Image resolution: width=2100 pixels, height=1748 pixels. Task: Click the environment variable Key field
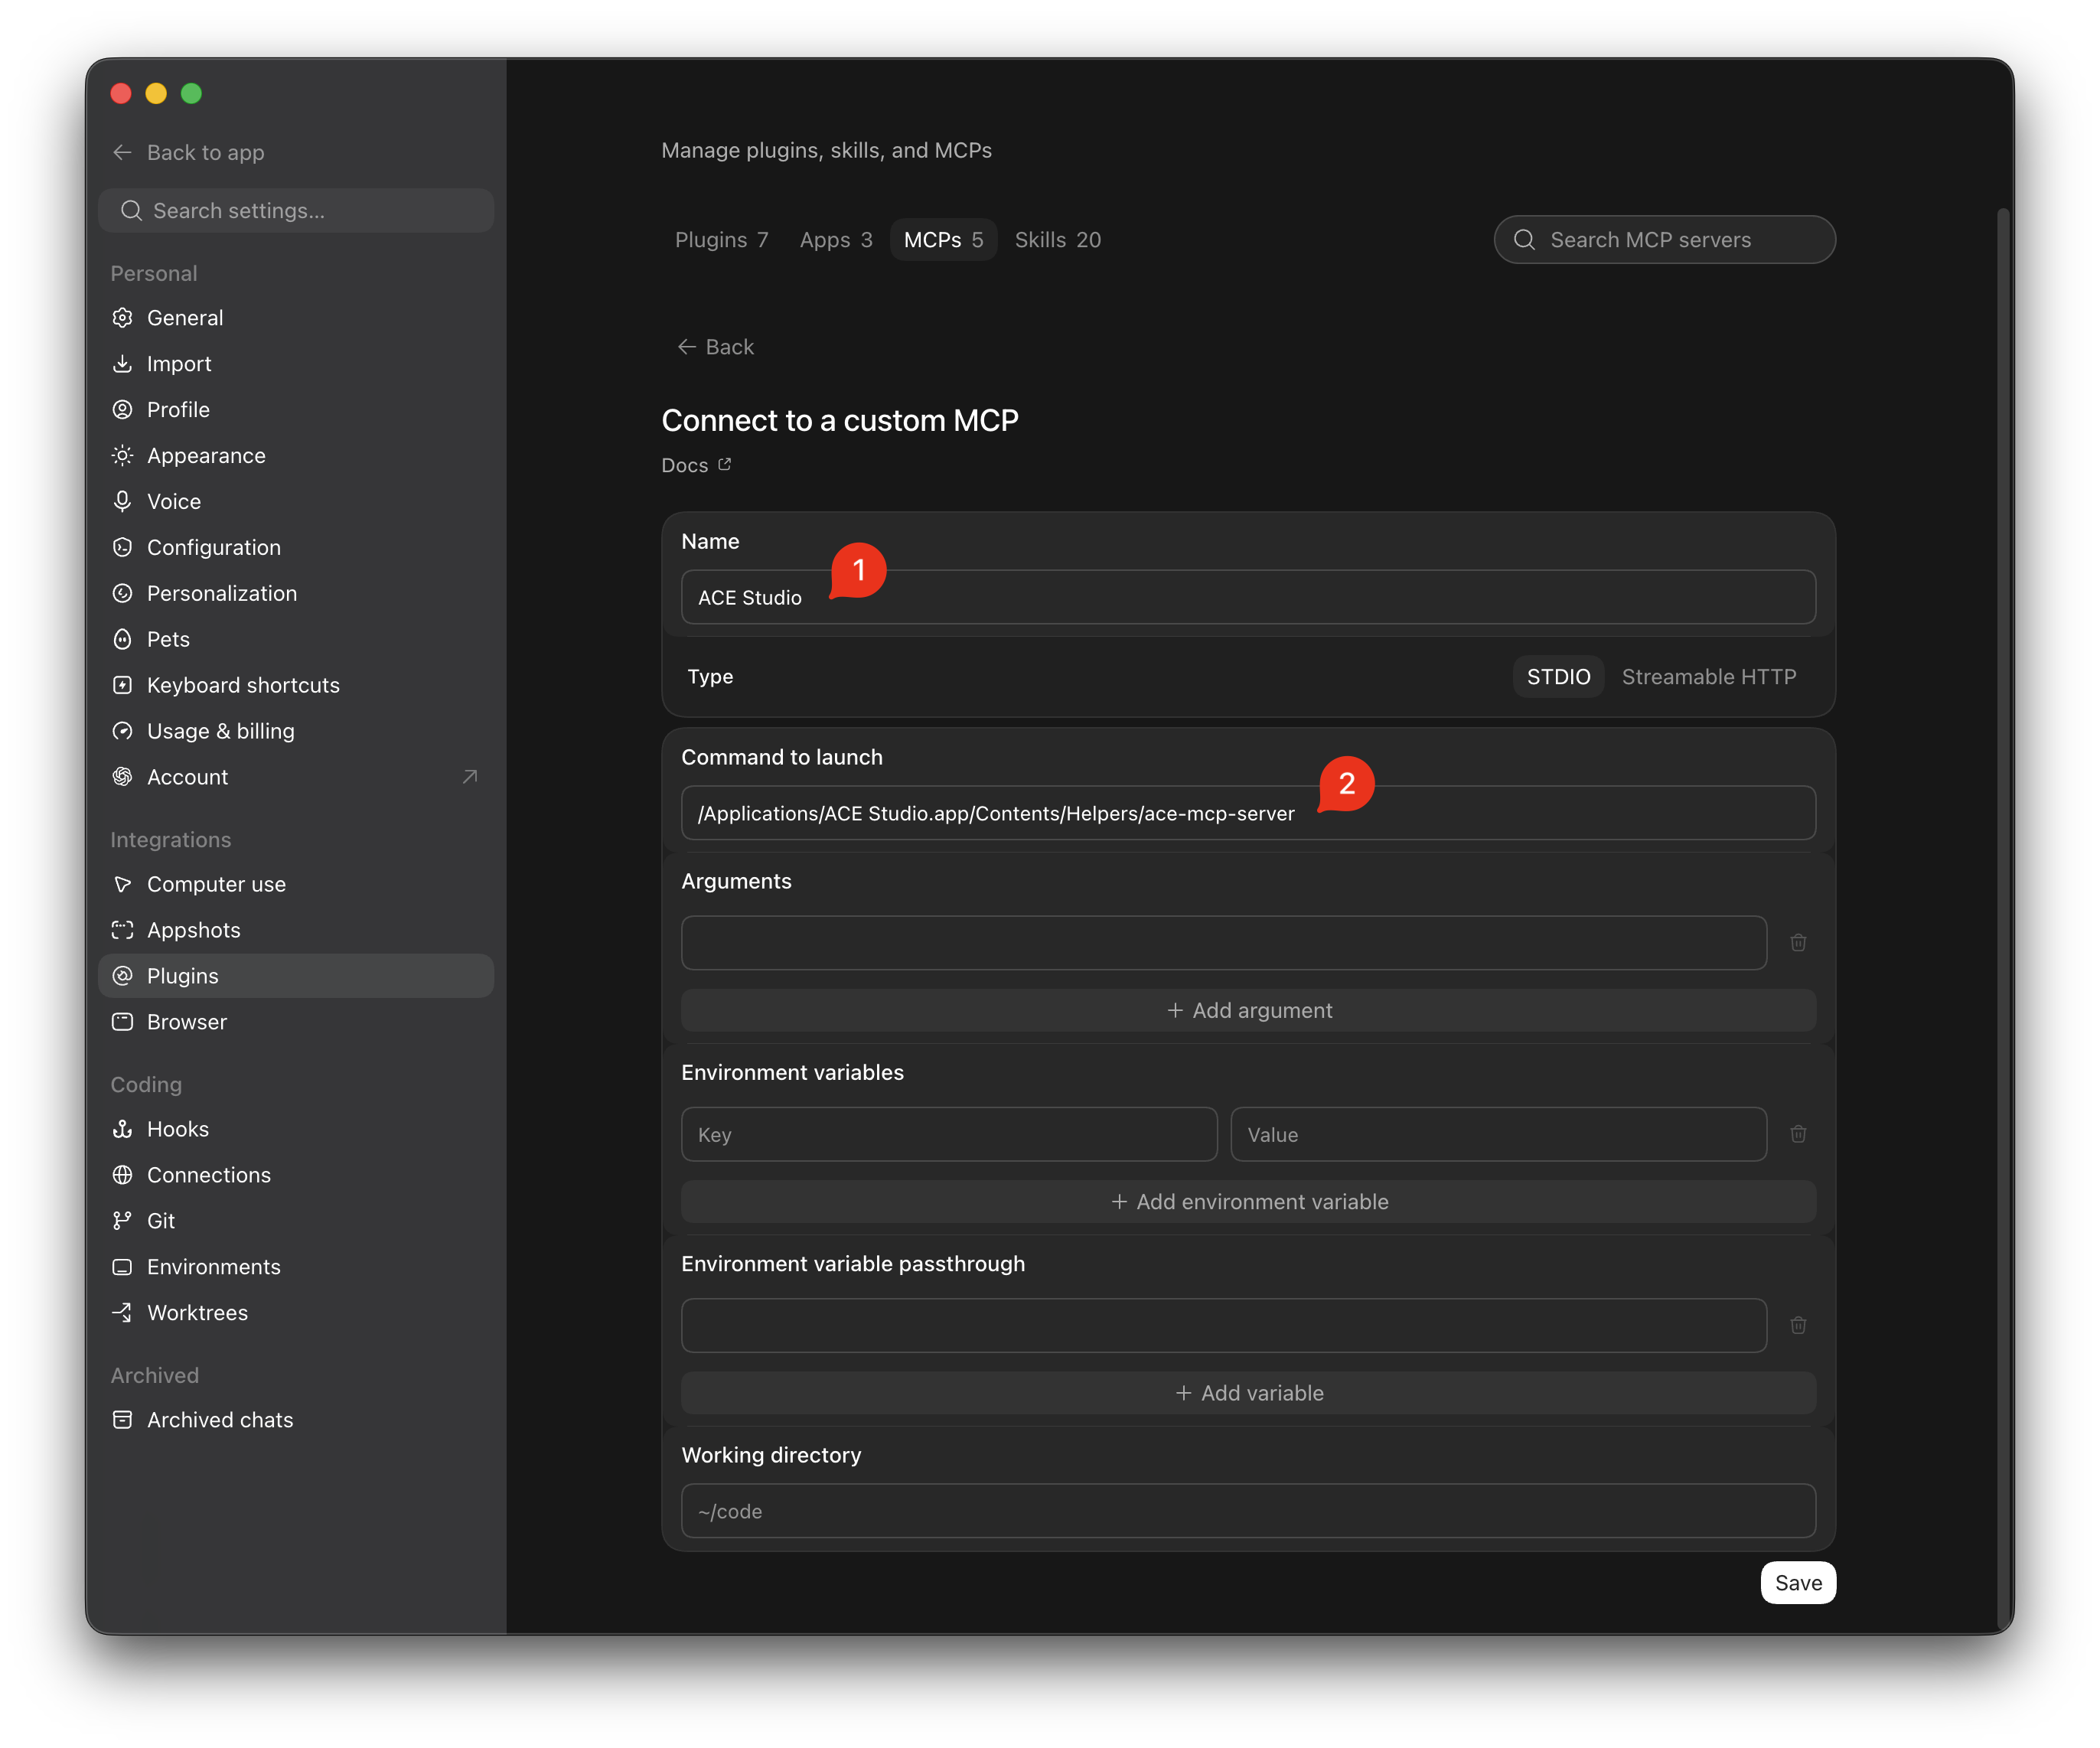[x=949, y=1135]
